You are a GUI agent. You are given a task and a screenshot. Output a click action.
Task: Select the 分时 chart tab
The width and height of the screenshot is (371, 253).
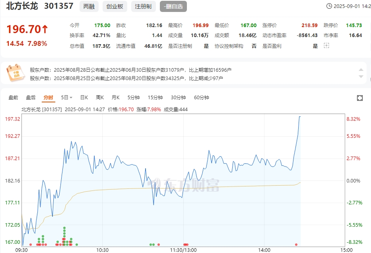point(48,98)
